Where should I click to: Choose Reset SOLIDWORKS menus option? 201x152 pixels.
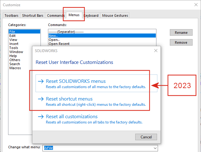[x=76, y=81]
